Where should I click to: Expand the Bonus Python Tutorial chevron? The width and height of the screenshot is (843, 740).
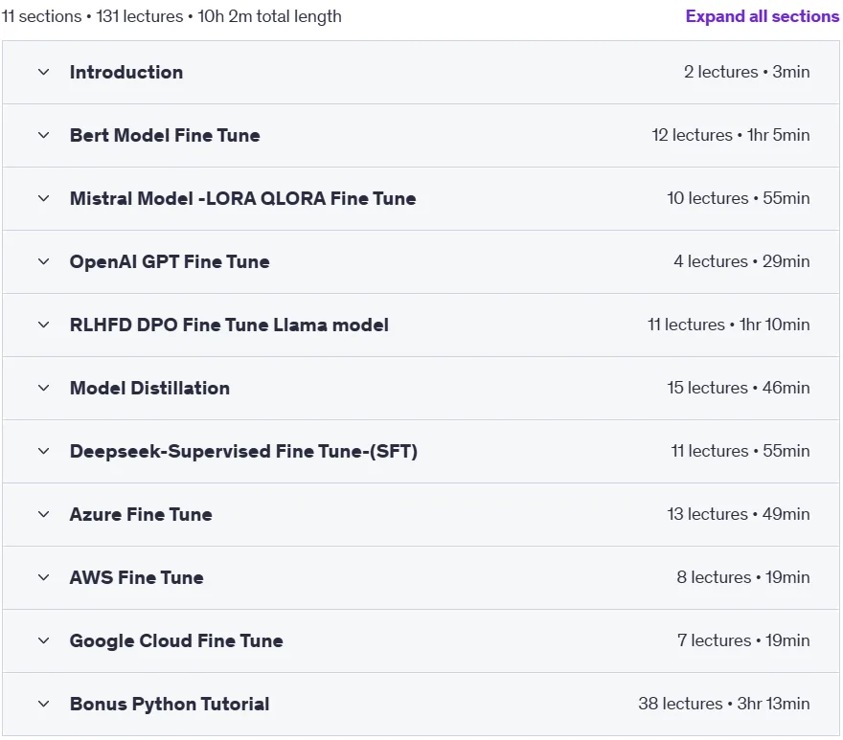click(x=43, y=704)
